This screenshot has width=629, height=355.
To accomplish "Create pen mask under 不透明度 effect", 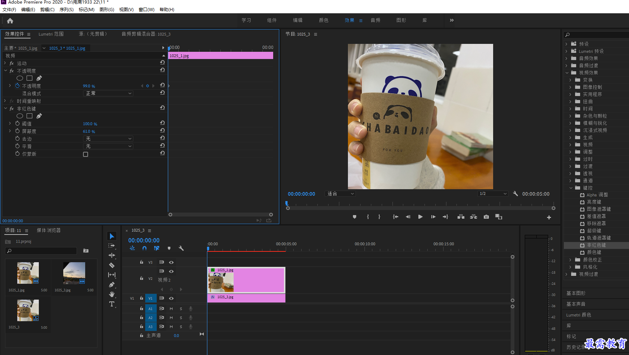I will [39, 78].
